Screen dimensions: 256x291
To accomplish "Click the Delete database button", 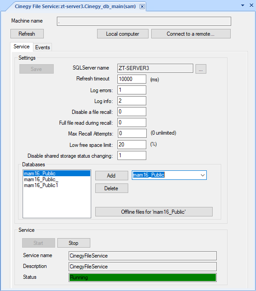I will point(112,188).
